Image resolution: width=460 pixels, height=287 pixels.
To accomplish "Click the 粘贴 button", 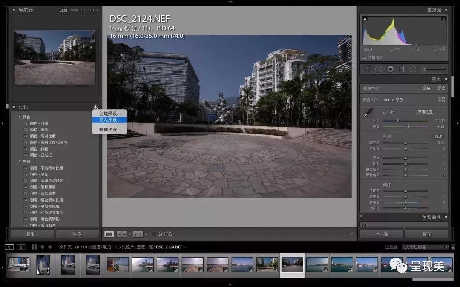I will coord(78,234).
